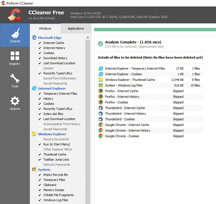This screenshot has width=216, height=204.
Task: Click the 15 files count value
Action: pyautogui.click(x=195, y=85)
